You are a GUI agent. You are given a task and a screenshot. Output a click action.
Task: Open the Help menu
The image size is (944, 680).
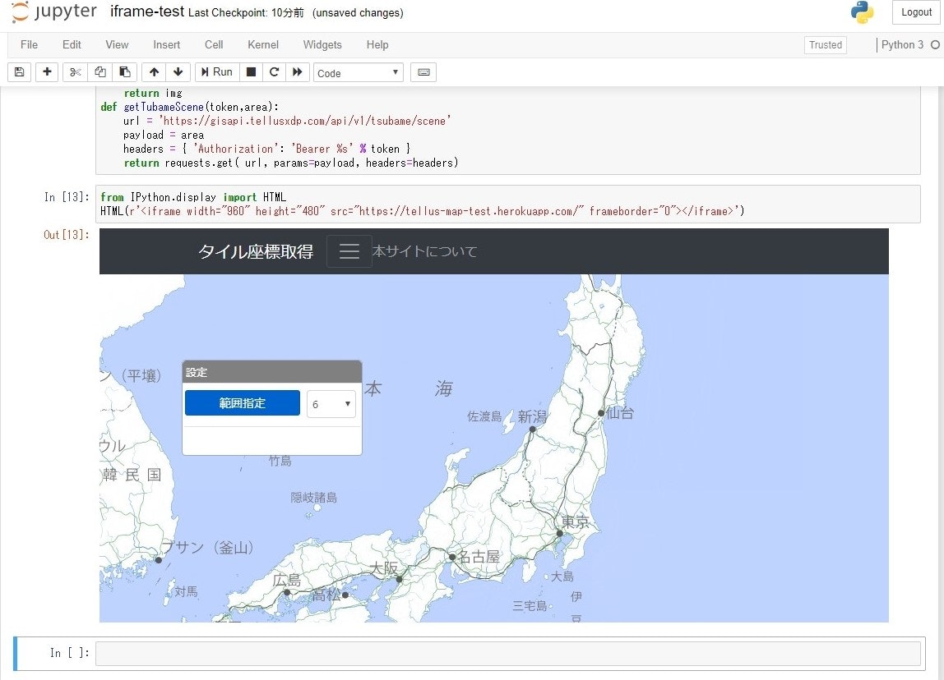[377, 44]
